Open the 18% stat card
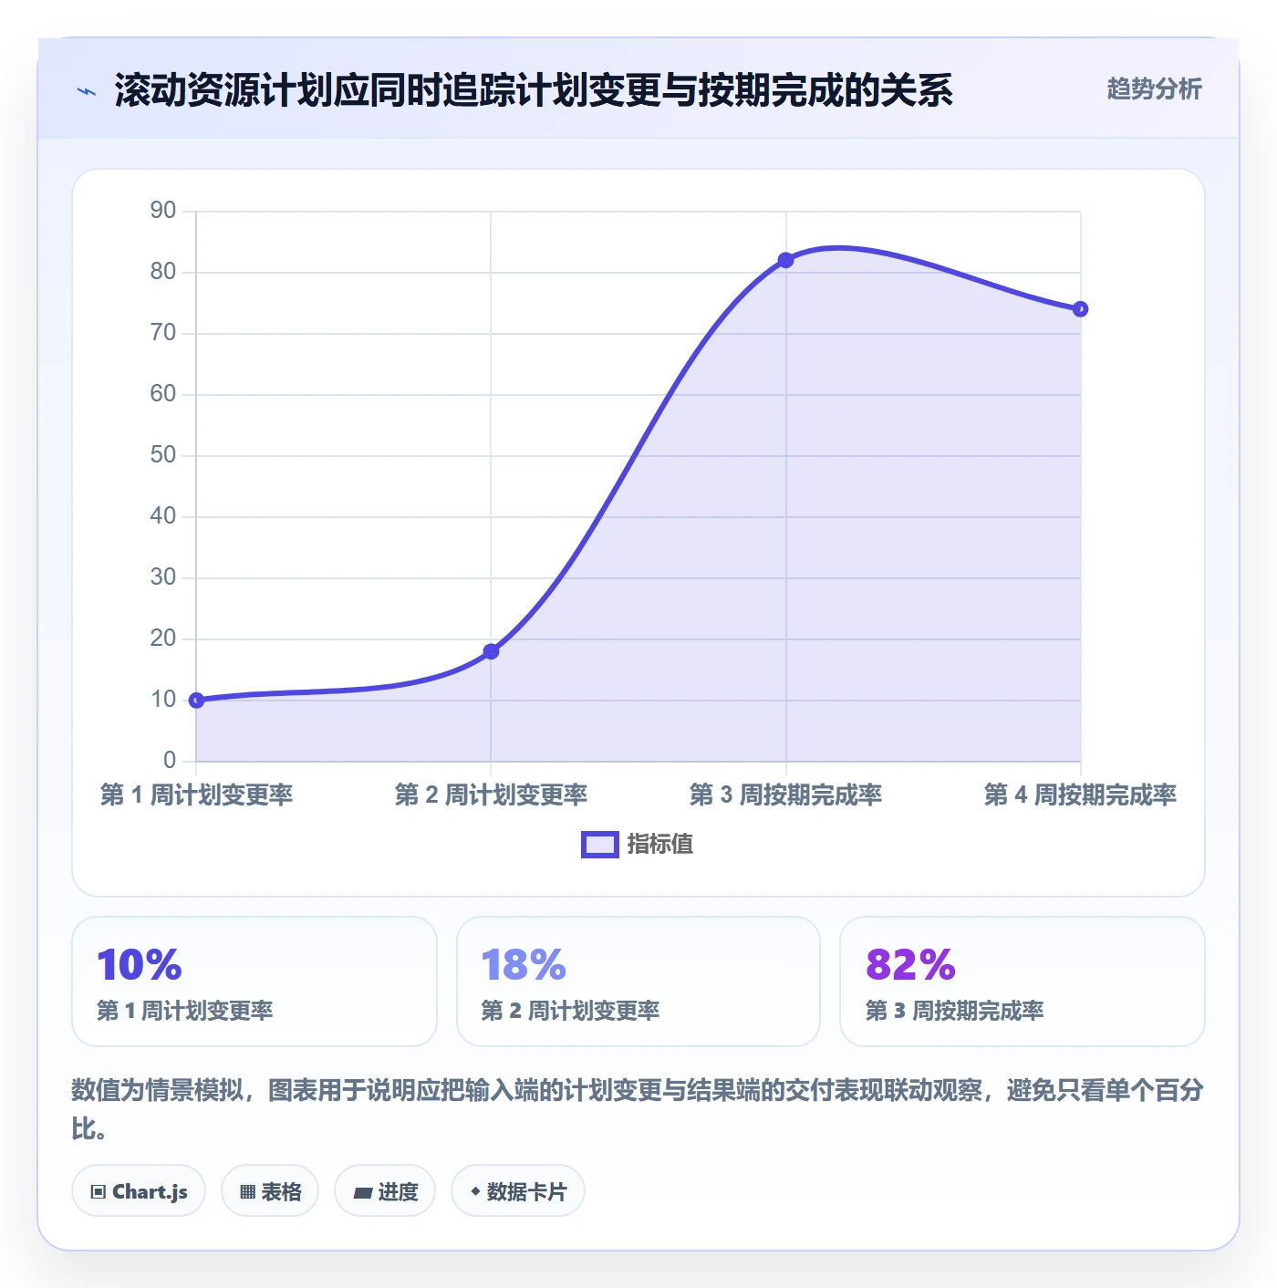This screenshot has width=1277, height=1288. [638, 982]
